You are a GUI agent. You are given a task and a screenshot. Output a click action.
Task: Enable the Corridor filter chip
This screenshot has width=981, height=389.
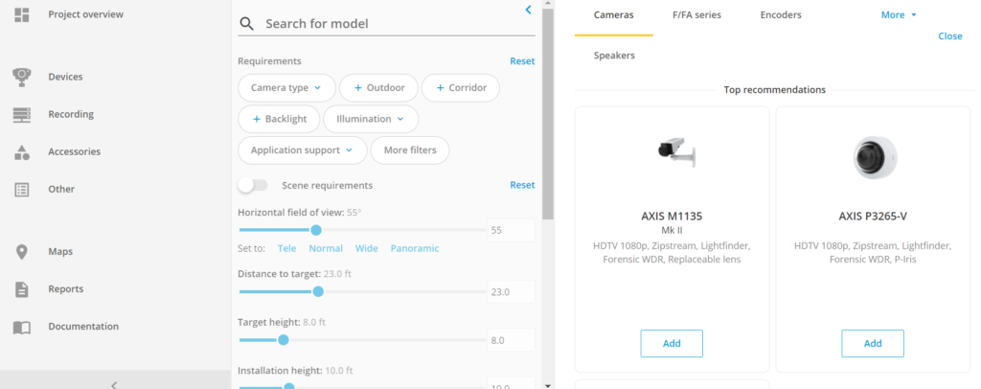(x=461, y=88)
